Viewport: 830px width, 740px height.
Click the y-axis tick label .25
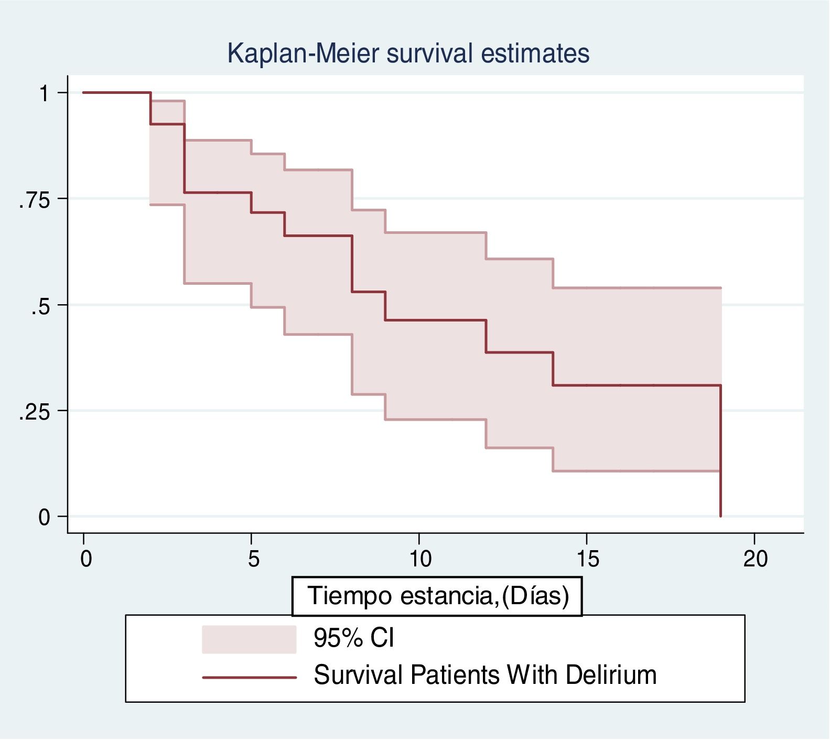[34, 412]
